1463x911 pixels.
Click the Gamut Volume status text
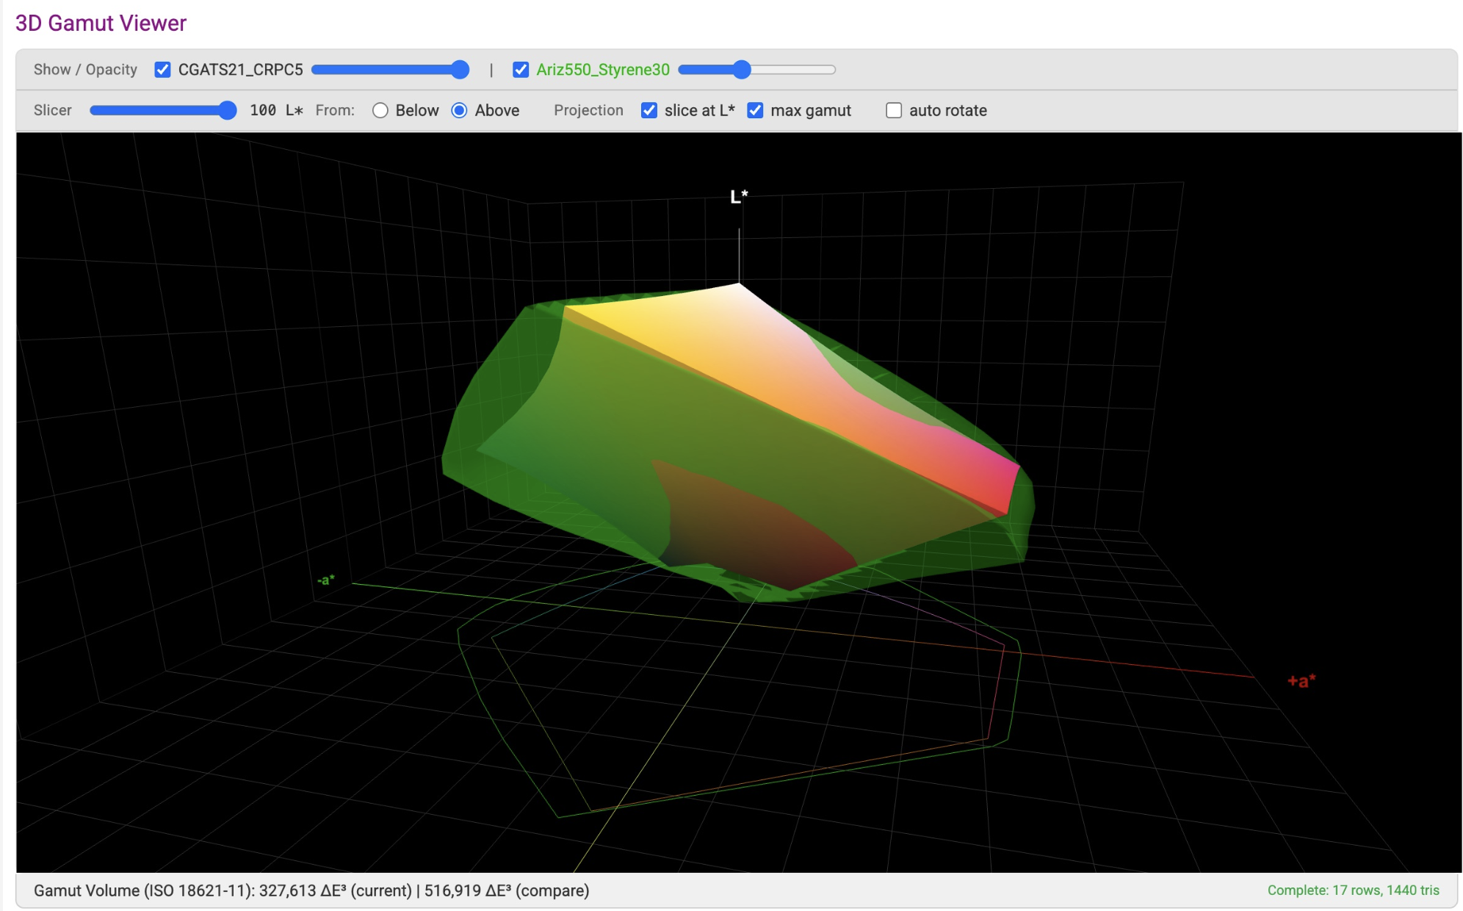(x=311, y=890)
